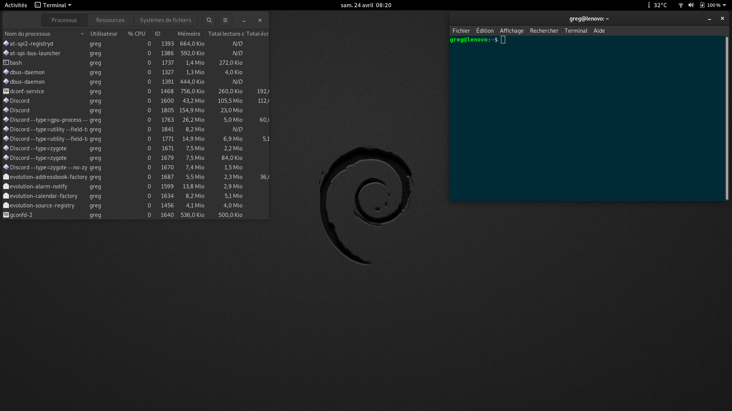Sort by Mémoire column header
The image size is (732, 411).
[x=189, y=34]
